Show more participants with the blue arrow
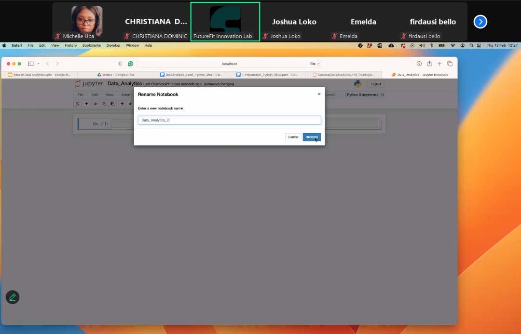Screen dimensions: 521x334 [480, 22]
